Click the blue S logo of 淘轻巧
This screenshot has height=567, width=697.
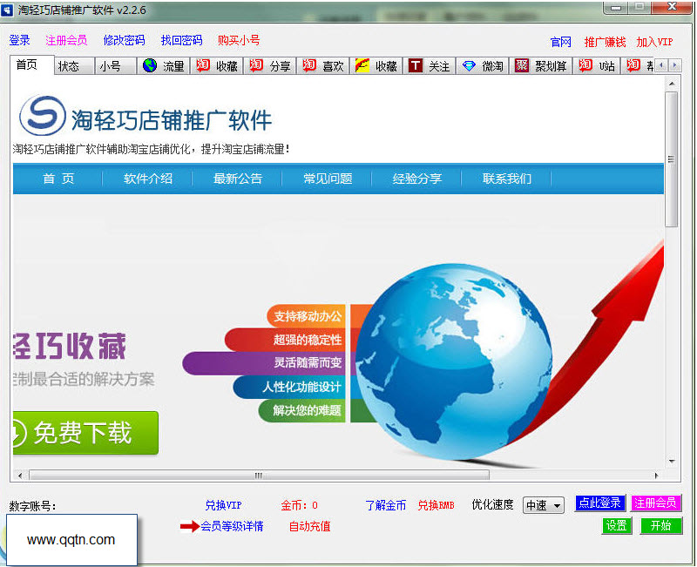pos(42,116)
